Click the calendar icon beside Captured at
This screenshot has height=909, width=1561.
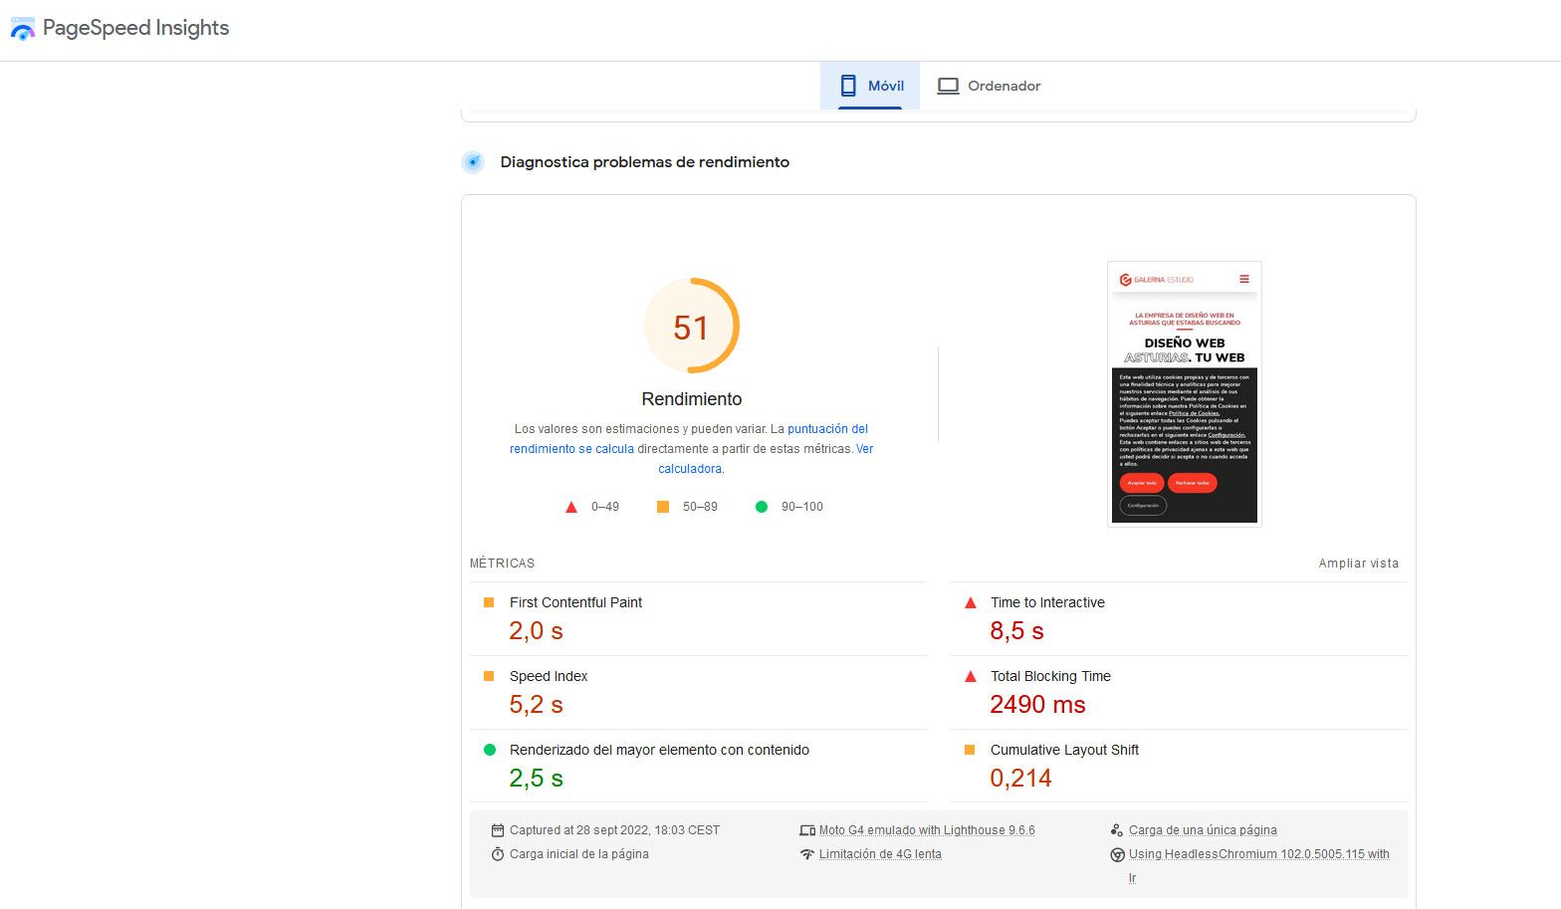[x=498, y=830]
